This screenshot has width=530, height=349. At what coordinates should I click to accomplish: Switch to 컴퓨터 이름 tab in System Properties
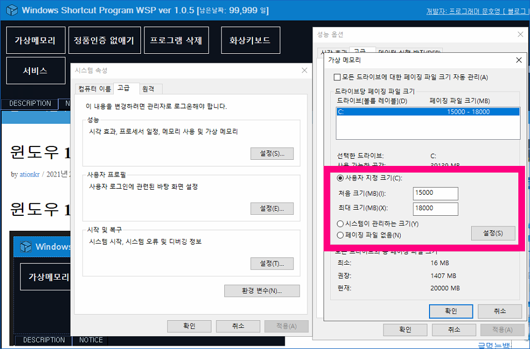pyautogui.click(x=94, y=89)
